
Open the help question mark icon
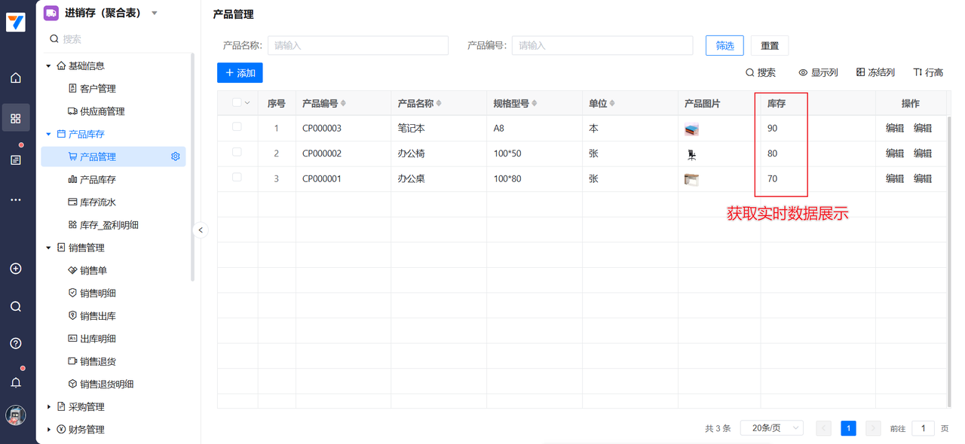16,343
